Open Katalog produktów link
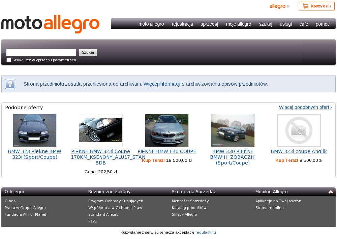The width and height of the screenshot is (337, 239). point(189,208)
